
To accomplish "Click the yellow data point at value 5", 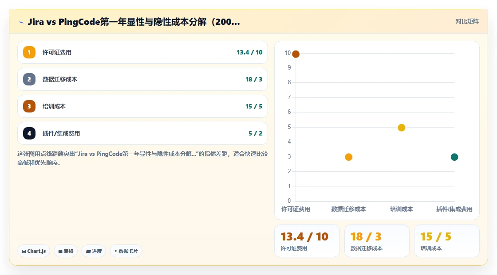I will 402,128.
